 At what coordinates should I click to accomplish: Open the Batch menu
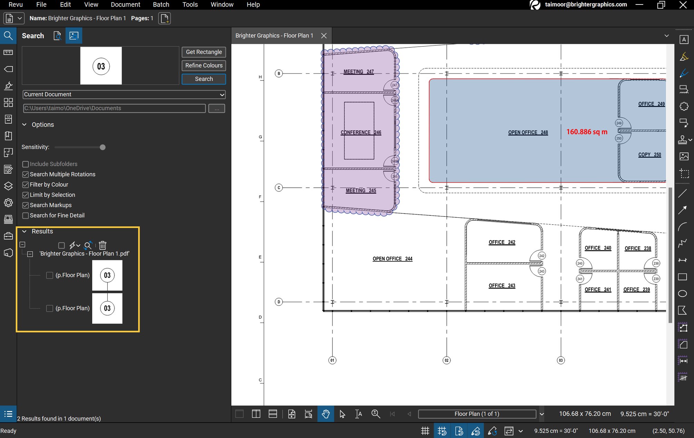point(161,4)
